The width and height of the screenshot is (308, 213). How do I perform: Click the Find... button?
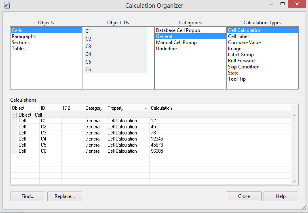coord(27,196)
